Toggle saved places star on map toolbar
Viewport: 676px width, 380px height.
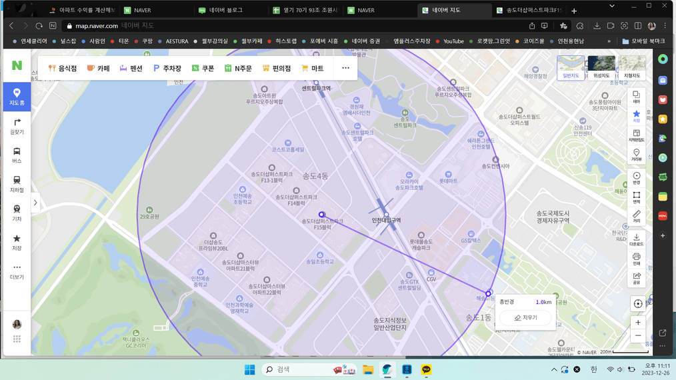(x=637, y=116)
